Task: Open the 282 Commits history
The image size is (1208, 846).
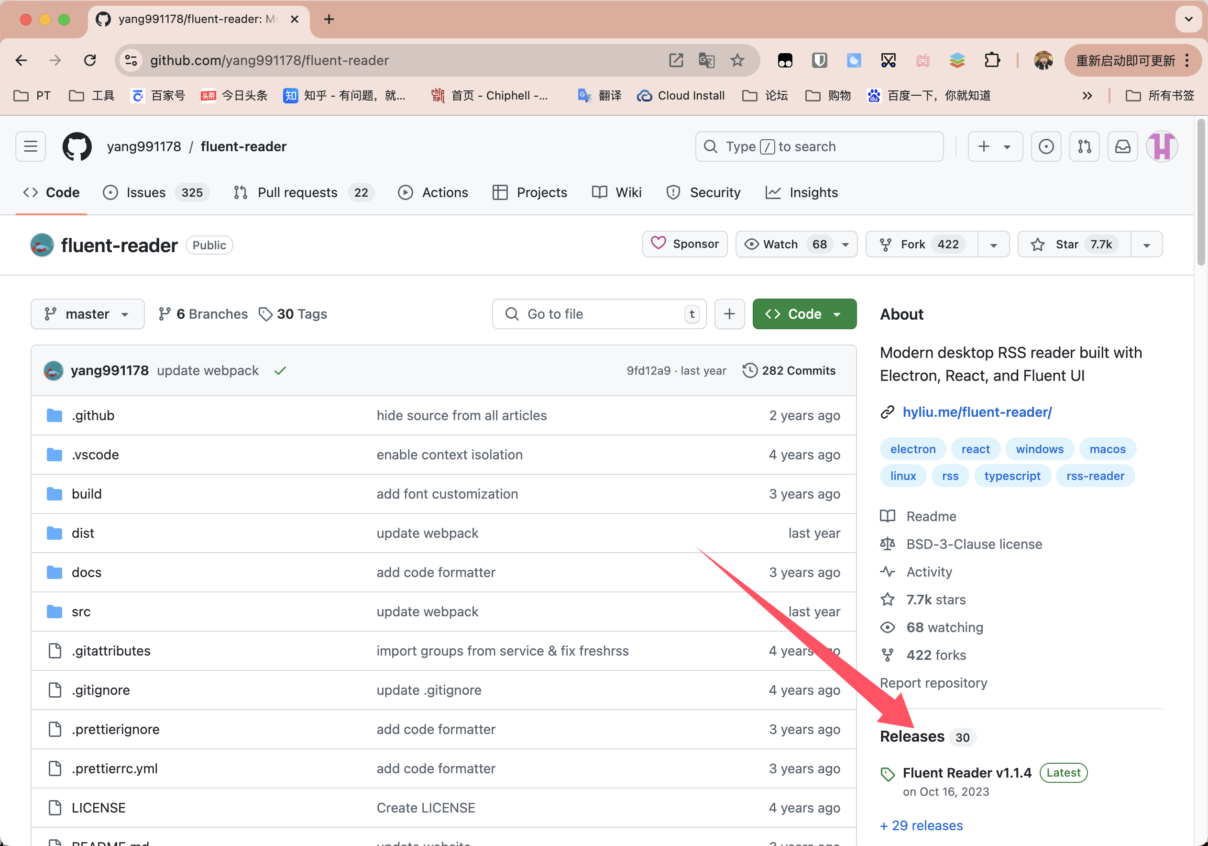Action: 789,371
